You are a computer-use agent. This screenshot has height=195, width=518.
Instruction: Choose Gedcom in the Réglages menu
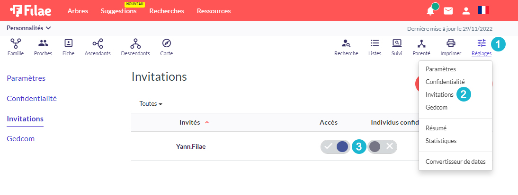pos(437,107)
